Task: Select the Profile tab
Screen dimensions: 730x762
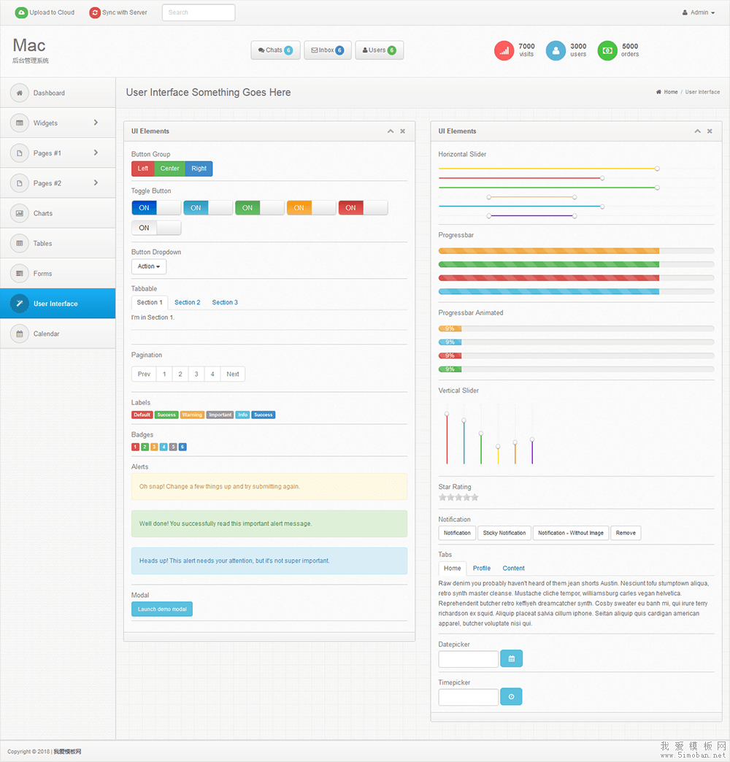Action: (482, 568)
